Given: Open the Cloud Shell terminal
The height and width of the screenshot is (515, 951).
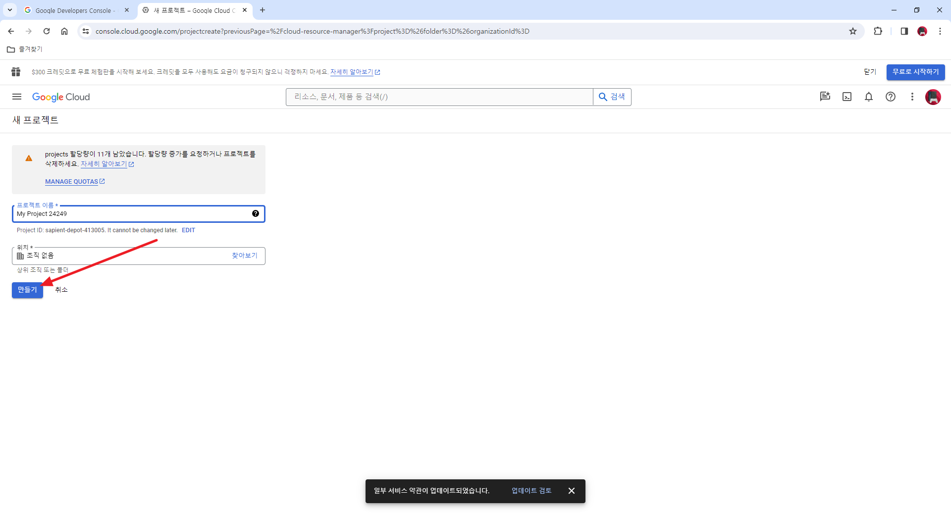Looking at the screenshot, I should pos(847,97).
